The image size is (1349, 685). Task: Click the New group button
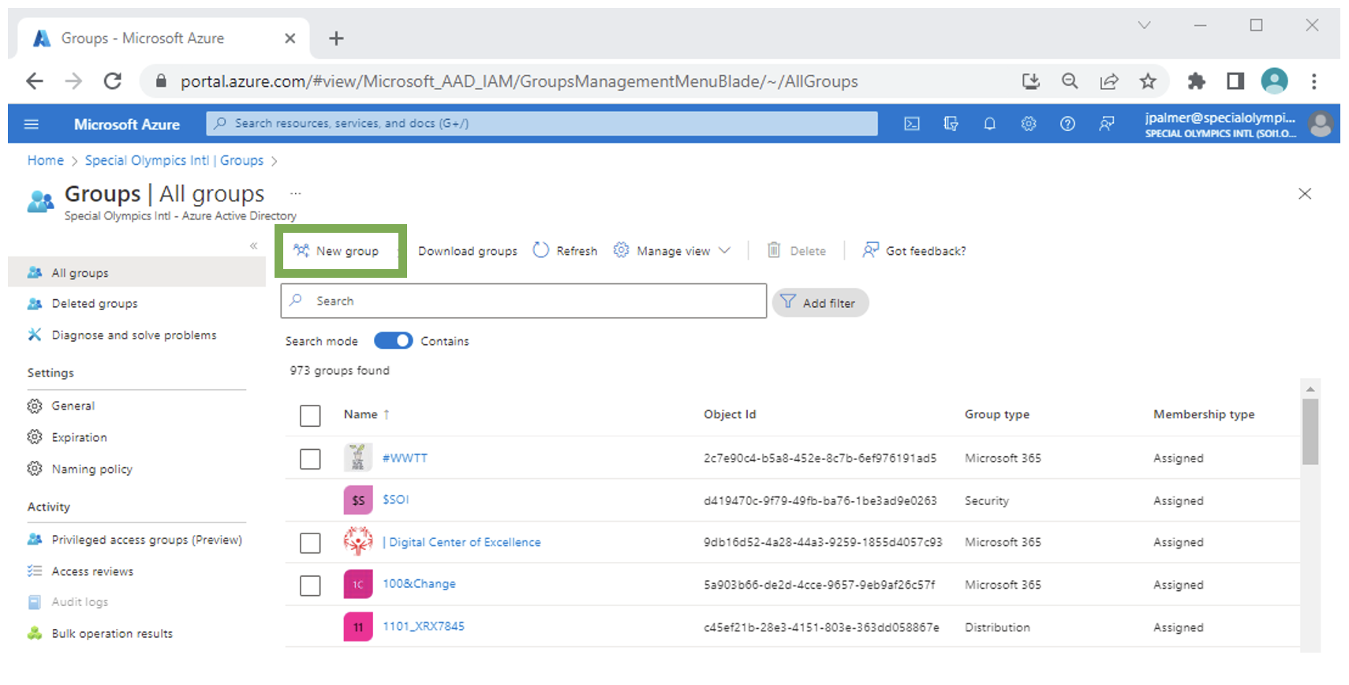pyautogui.click(x=336, y=251)
